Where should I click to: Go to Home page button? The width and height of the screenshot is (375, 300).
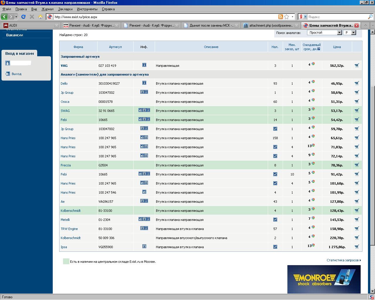pyautogui.click(x=40, y=17)
